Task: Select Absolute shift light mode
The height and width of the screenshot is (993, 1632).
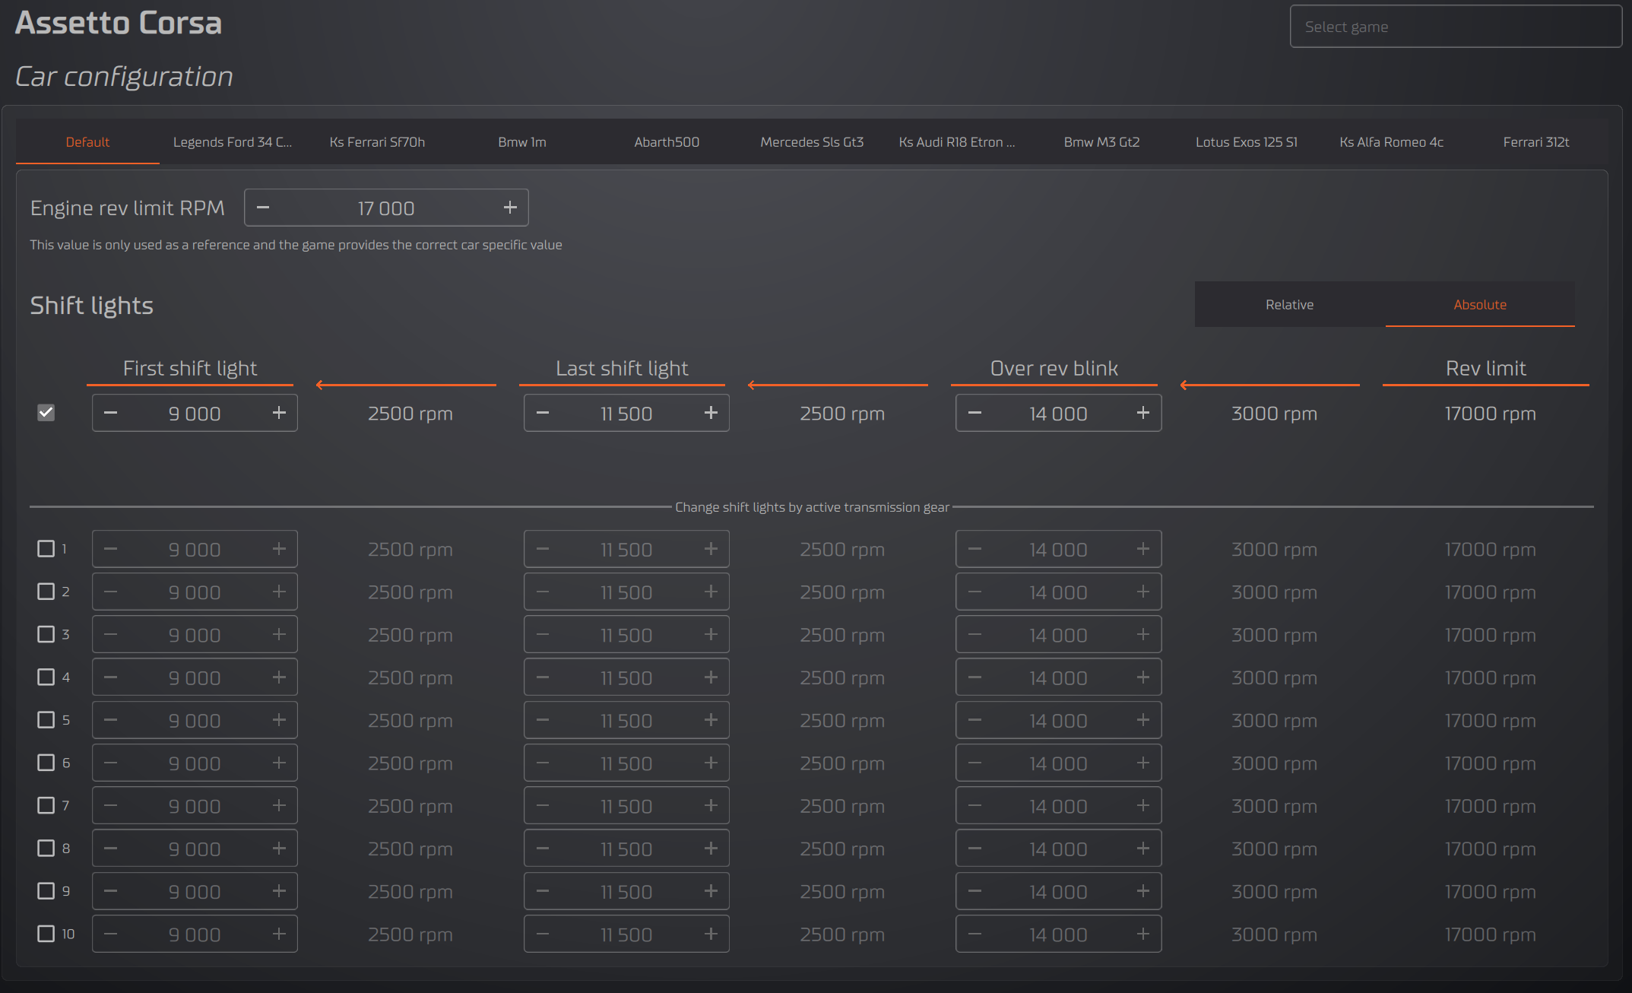Action: coord(1479,305)
